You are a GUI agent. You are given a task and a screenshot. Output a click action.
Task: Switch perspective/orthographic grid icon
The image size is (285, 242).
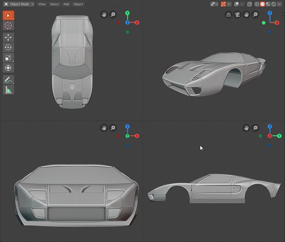(229, 15)
